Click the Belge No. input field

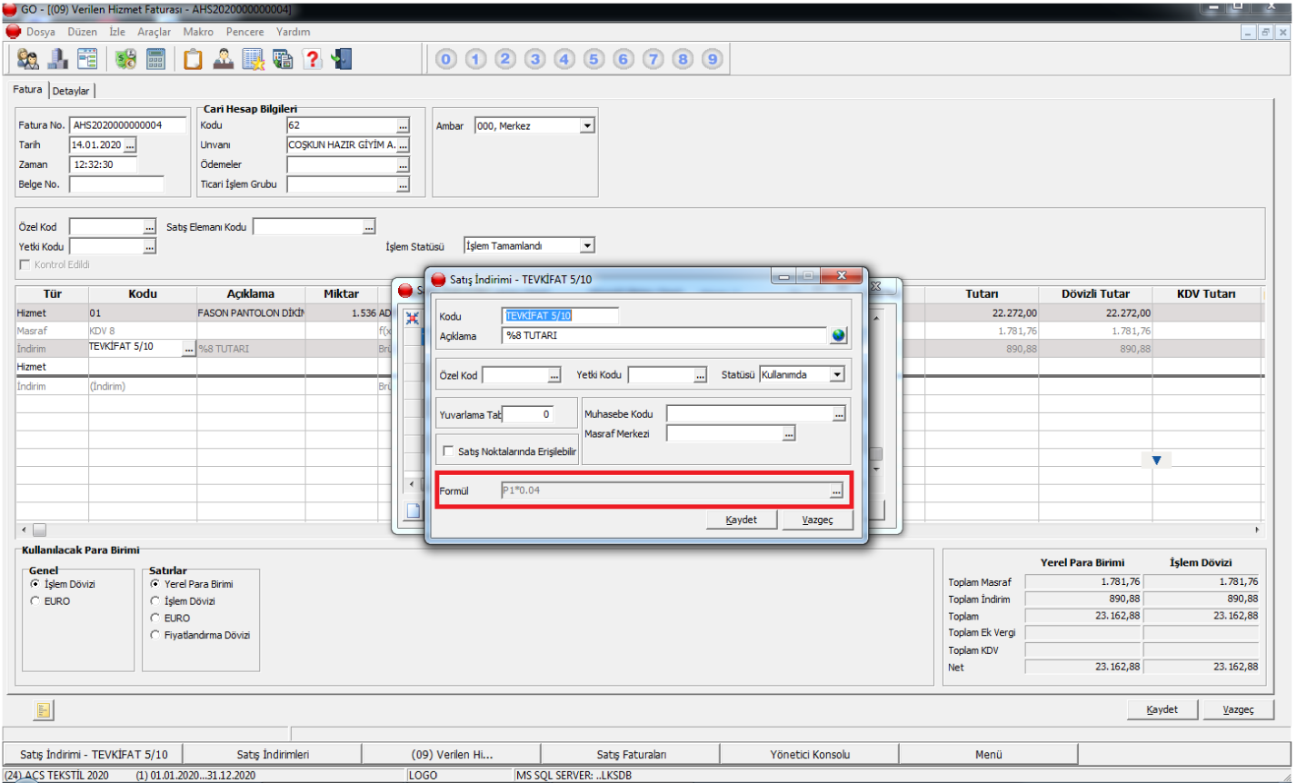116,184
